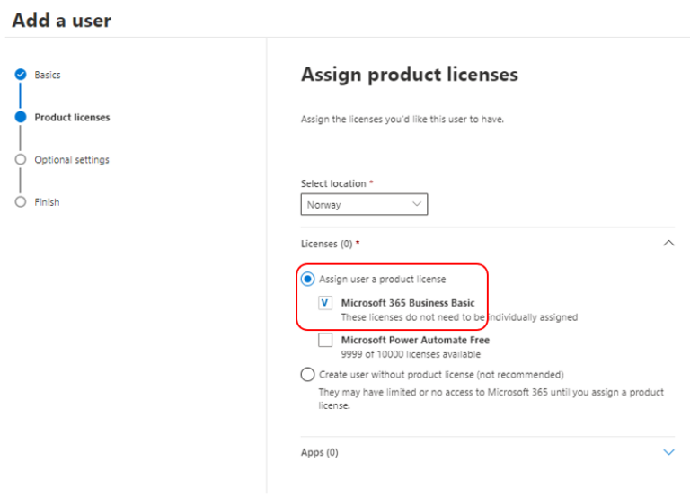Go to the Basics step

[48, 75]
